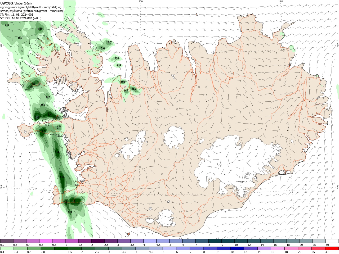Click lower legend swatch starting at 20

304,248
